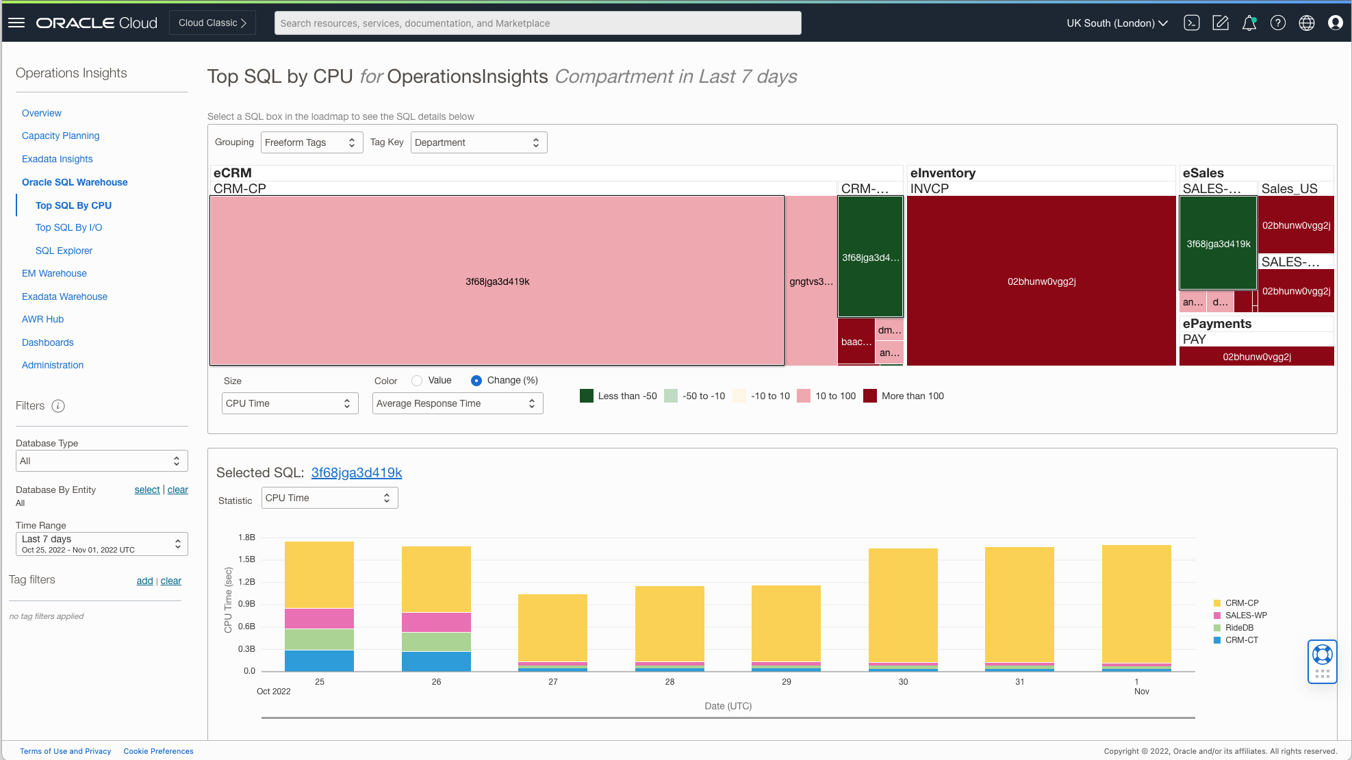This screenshot has width=1352, height=760.
Task: Open notifications via the bell icon
Action: 1249,23
